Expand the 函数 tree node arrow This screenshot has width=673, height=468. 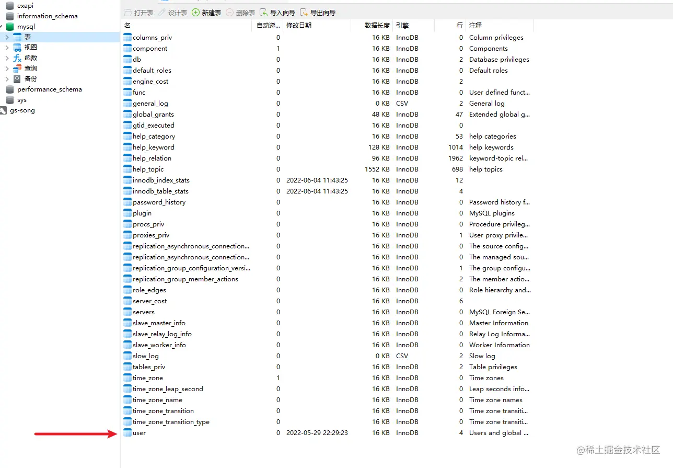point(7,58)
